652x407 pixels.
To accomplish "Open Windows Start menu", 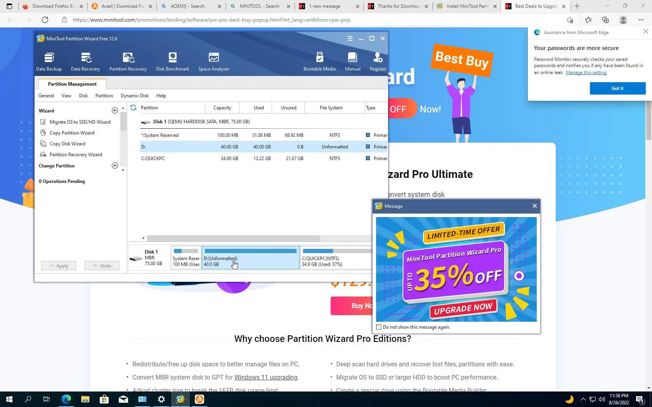I will pos(9,399).
